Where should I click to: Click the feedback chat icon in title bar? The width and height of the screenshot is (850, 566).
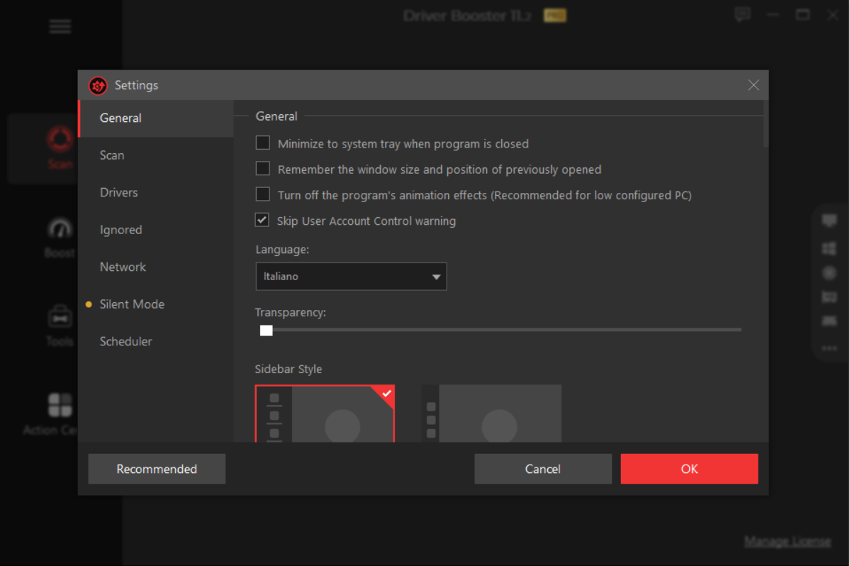pos(742,14)
